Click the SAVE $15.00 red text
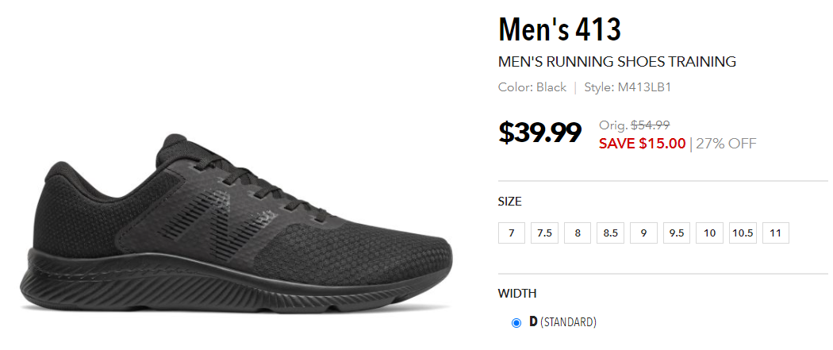Viewport: 833px width, 350px height. click(x=643, y=144)
